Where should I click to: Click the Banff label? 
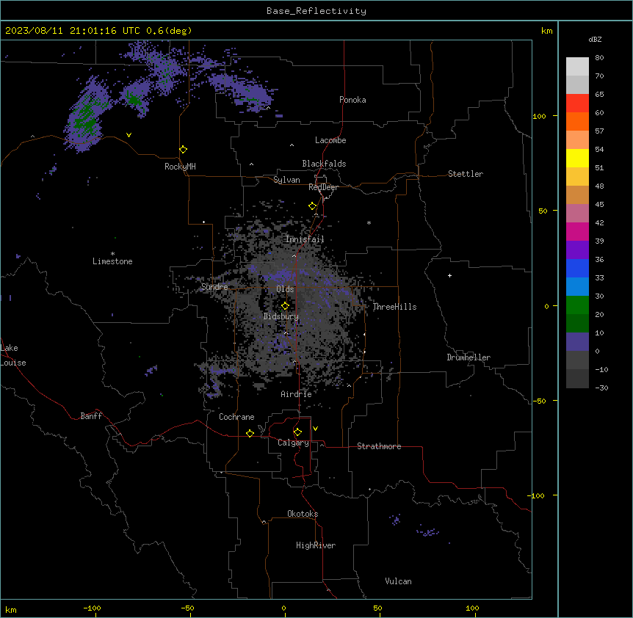(91, 416)
